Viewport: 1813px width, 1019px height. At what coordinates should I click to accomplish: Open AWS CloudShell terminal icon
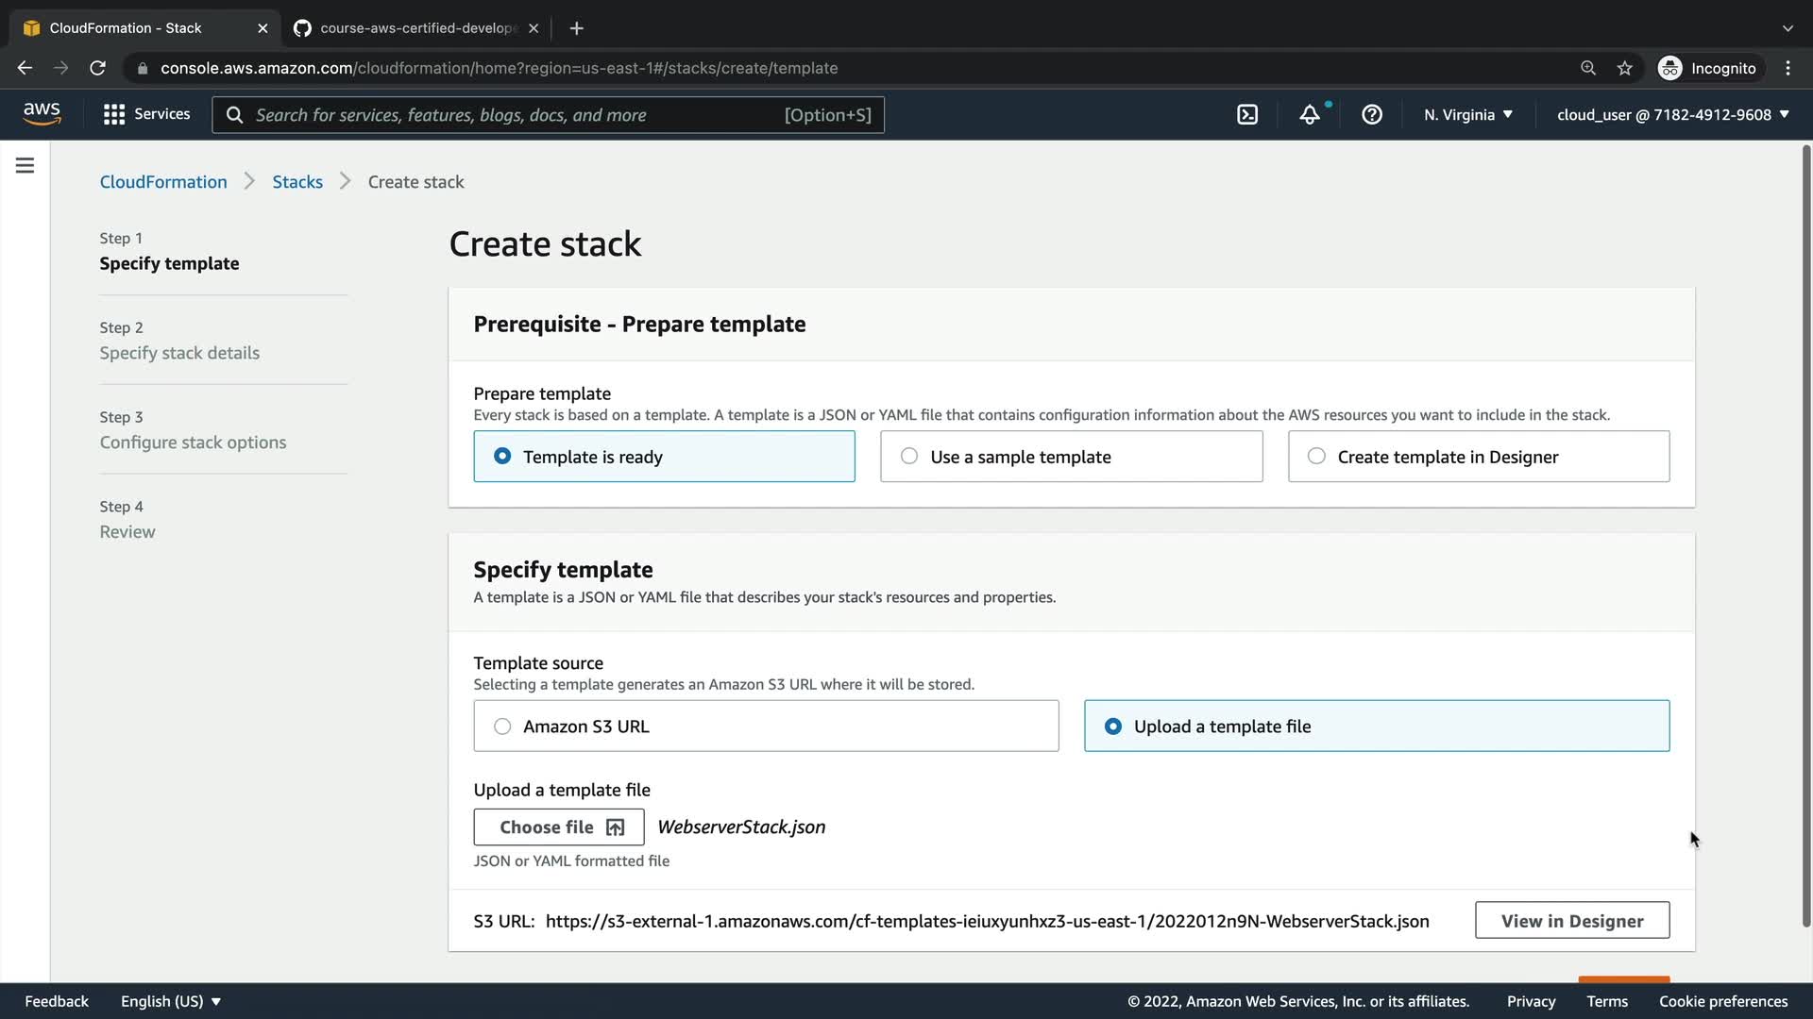(1247, 114)
